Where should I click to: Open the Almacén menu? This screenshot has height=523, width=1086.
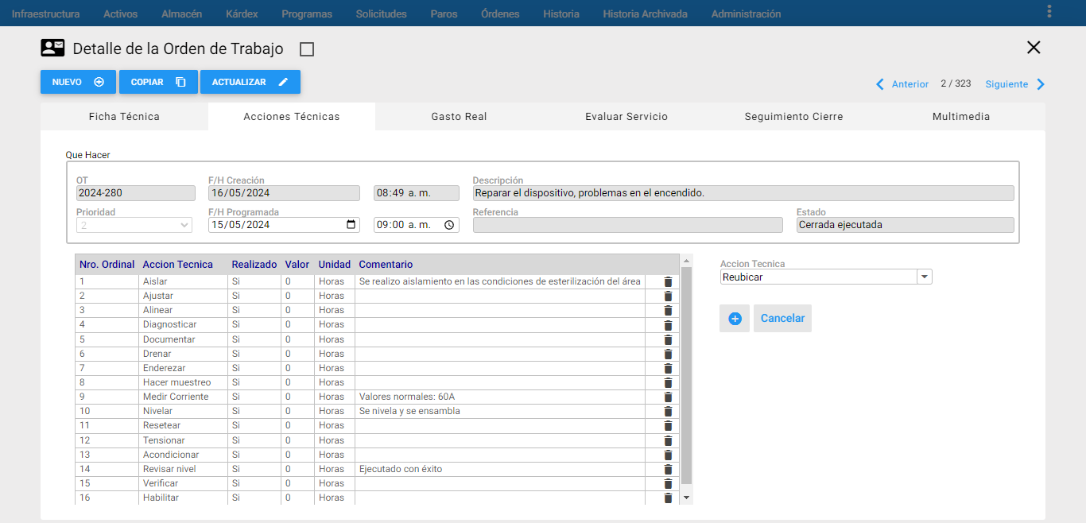(181, 14)
